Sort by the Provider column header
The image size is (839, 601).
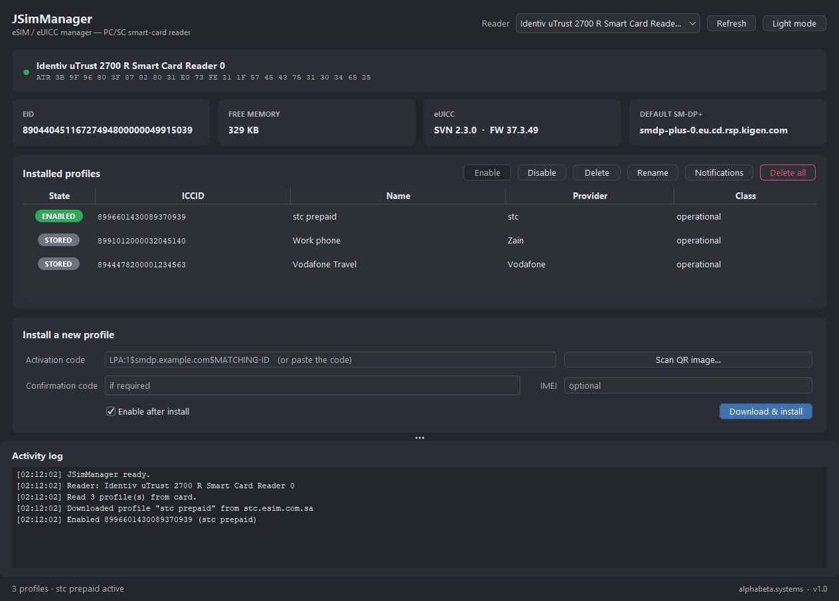click(590, 196)
